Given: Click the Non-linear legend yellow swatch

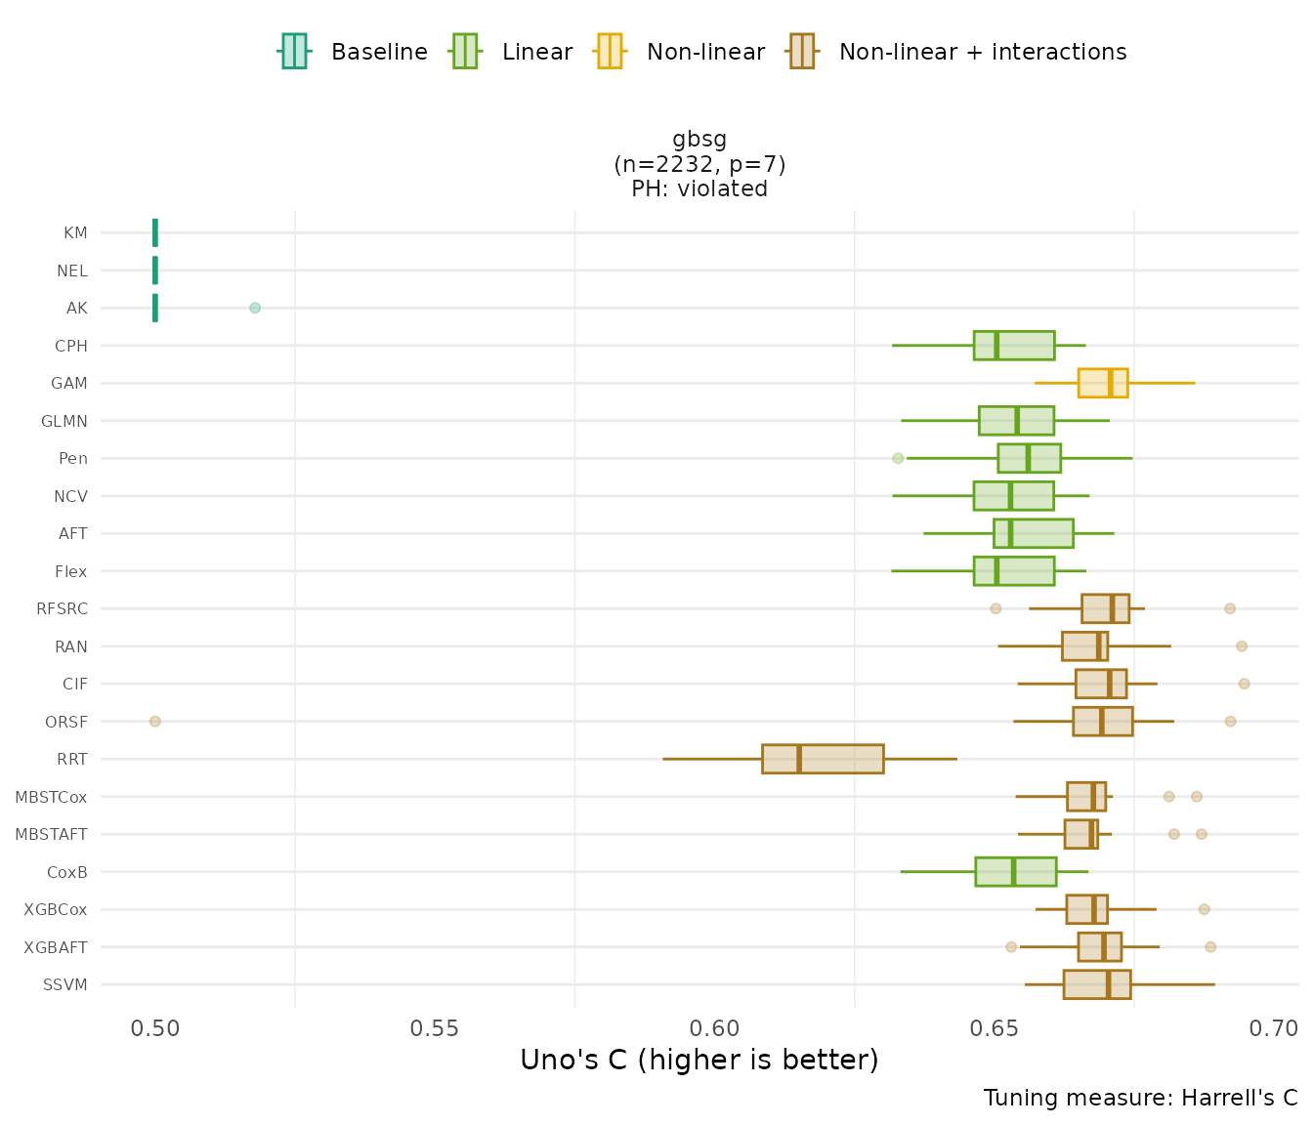Looking at the screenshot, I should coord(610,52).
